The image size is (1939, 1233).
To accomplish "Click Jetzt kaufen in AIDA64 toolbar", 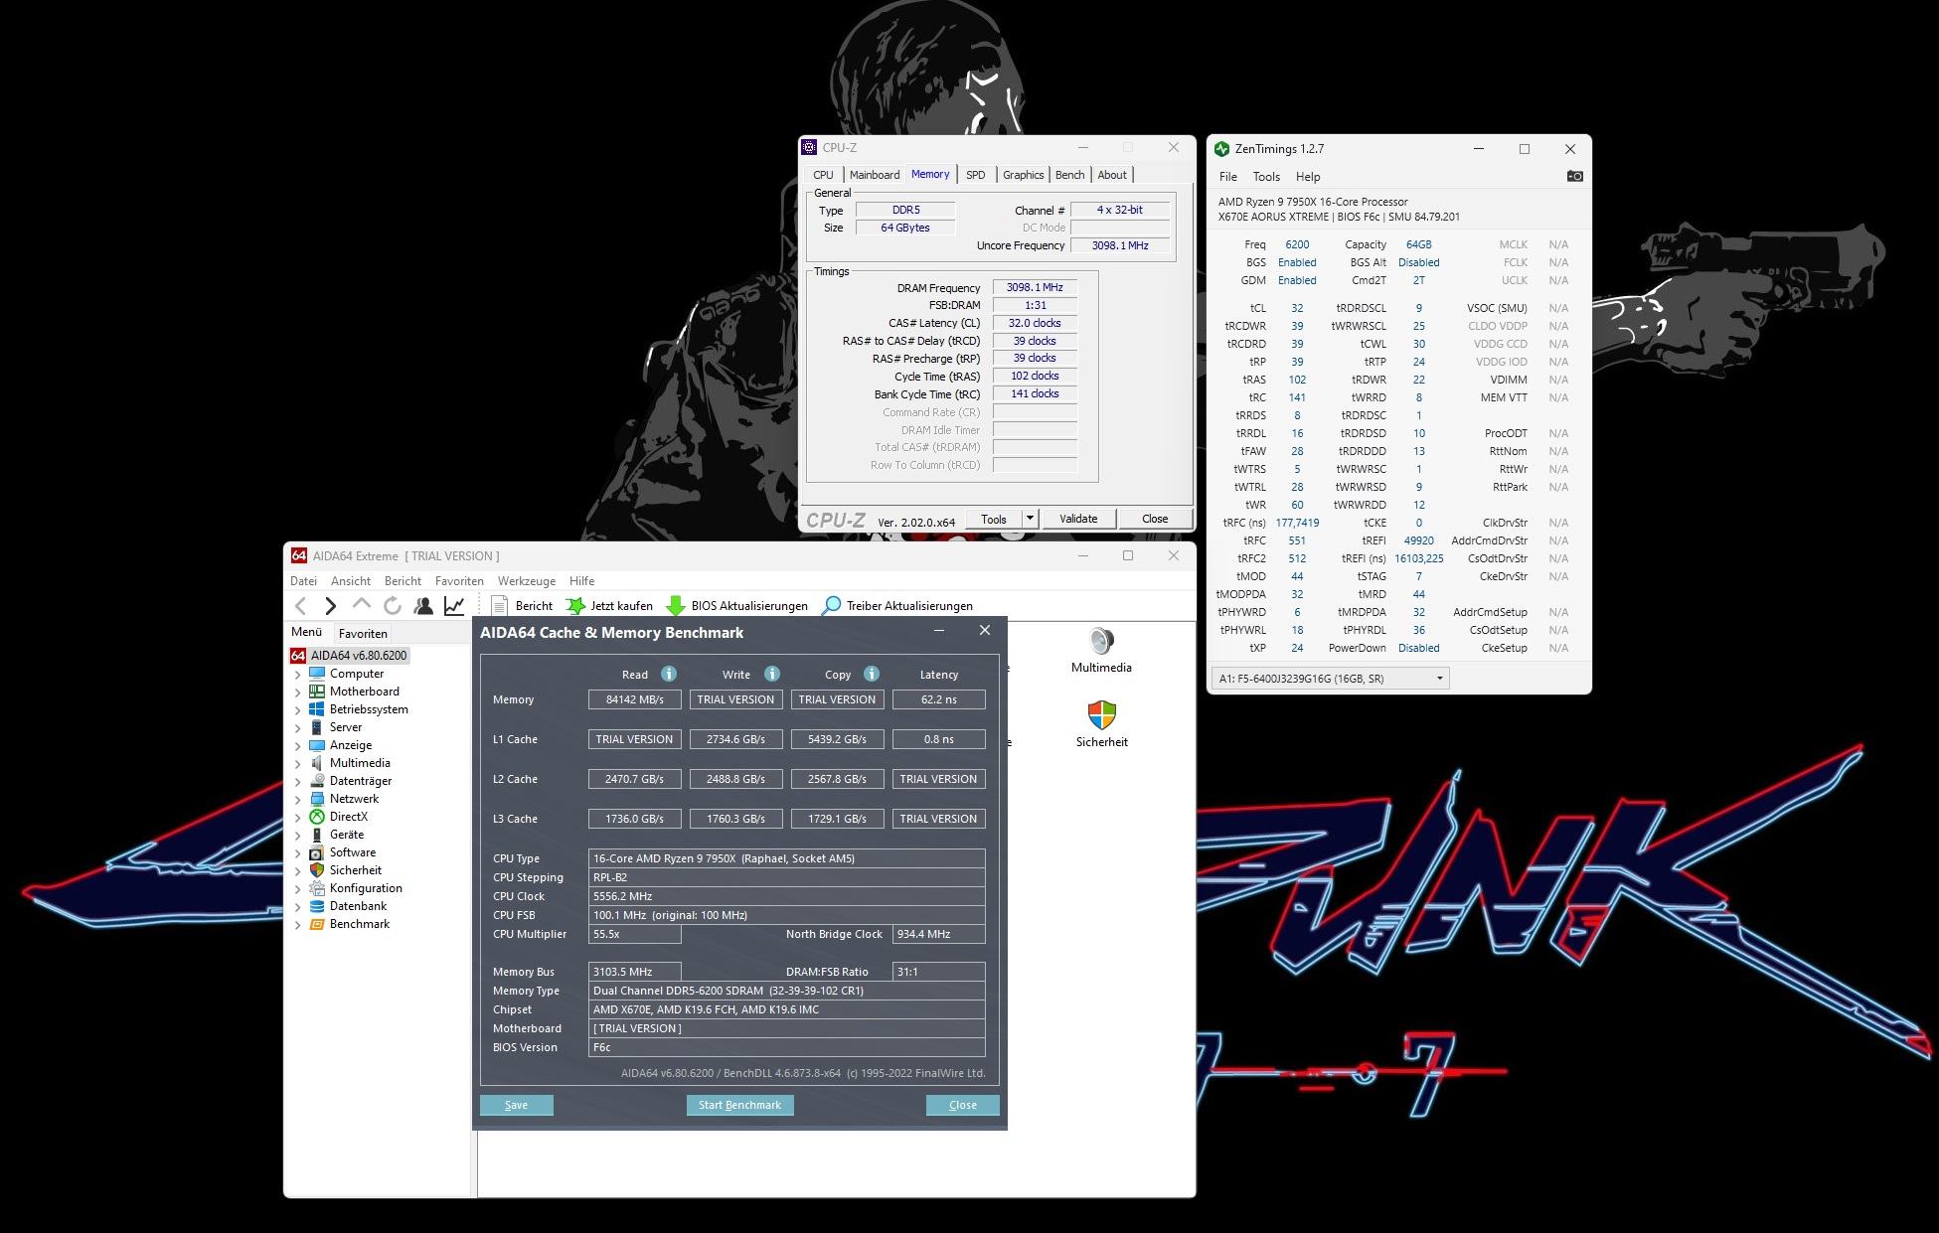I will point(609,605).
